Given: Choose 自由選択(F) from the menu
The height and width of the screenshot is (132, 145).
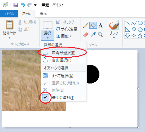Looking at the screenshot, I should coord(64,60).
